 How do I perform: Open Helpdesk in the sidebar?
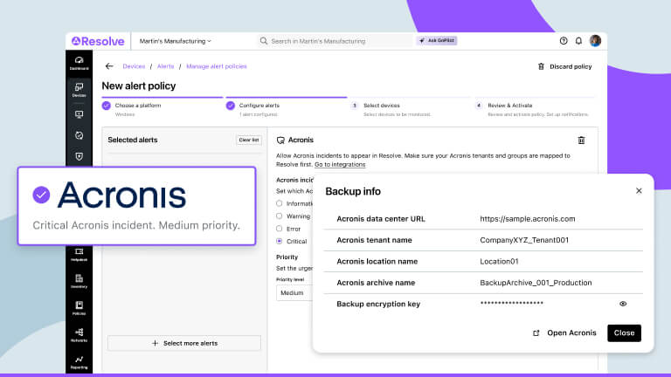click(80, 254)
